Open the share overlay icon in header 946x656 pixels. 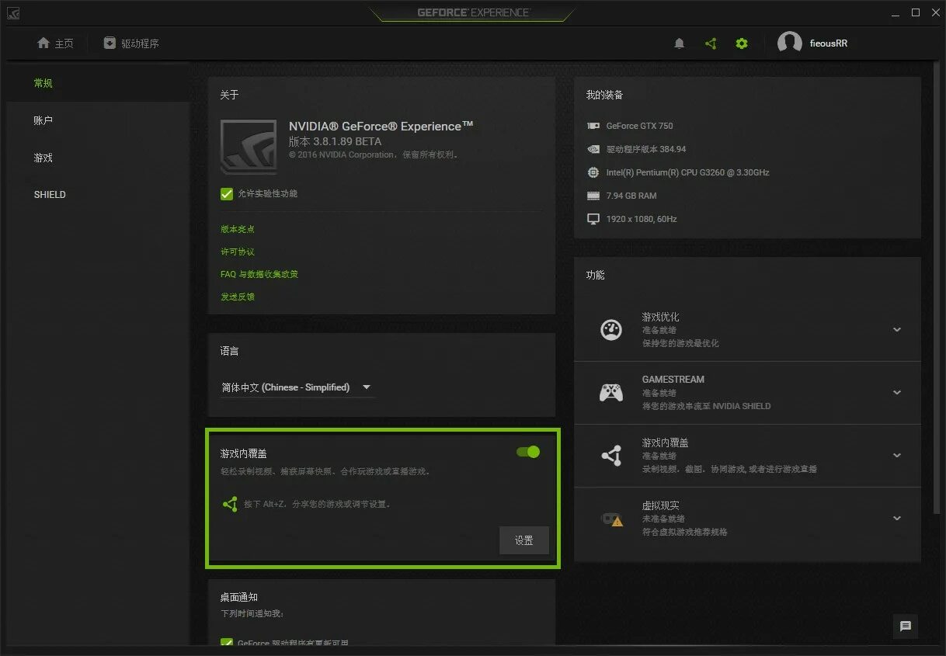pyautogui.click(x=711, y=43)
